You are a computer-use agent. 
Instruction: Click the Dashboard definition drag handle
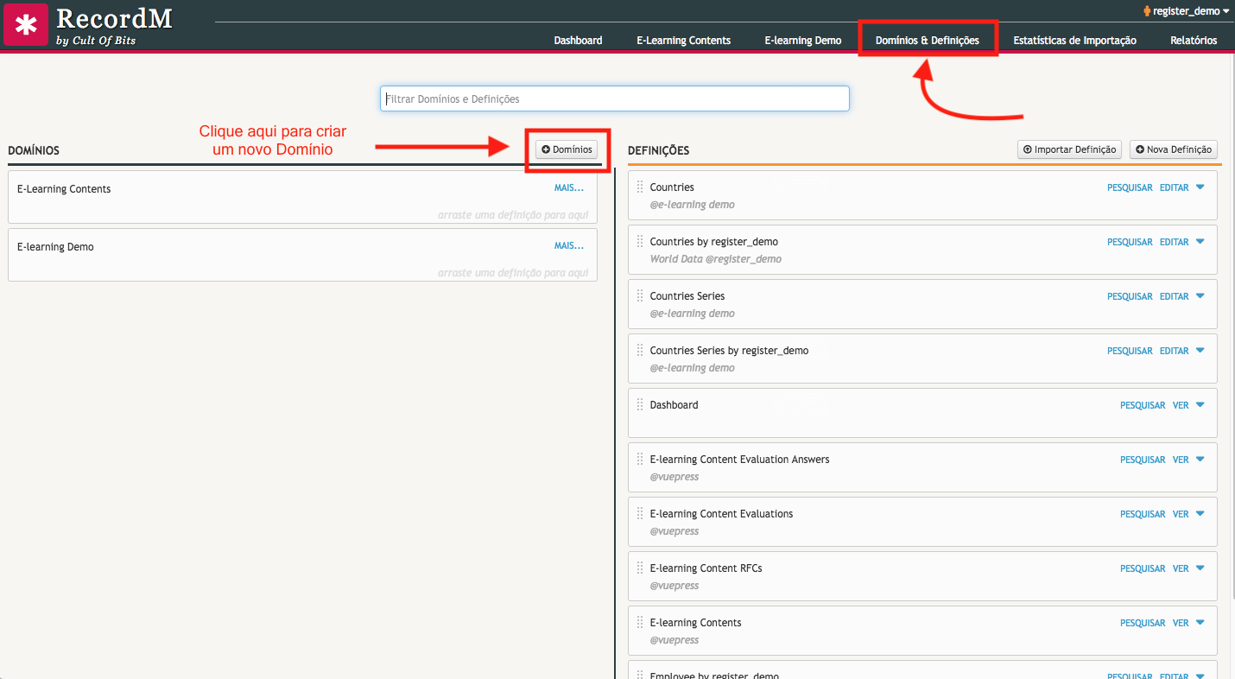(640, 405)
